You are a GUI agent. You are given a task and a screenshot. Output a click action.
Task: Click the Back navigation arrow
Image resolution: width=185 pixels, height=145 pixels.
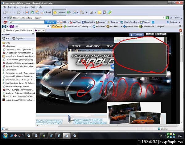(x=5, y=12)
